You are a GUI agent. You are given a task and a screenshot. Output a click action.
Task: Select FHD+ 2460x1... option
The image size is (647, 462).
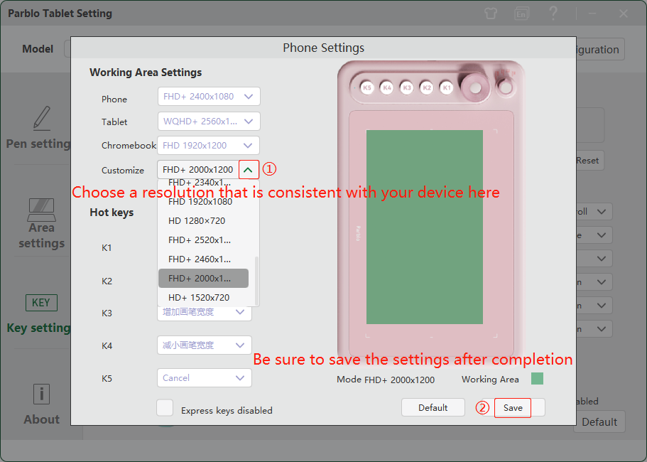coord(203,259)
